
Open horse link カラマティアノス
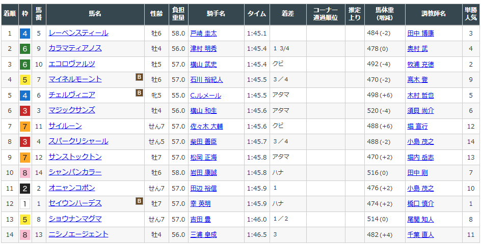click(x=75, y=48)
